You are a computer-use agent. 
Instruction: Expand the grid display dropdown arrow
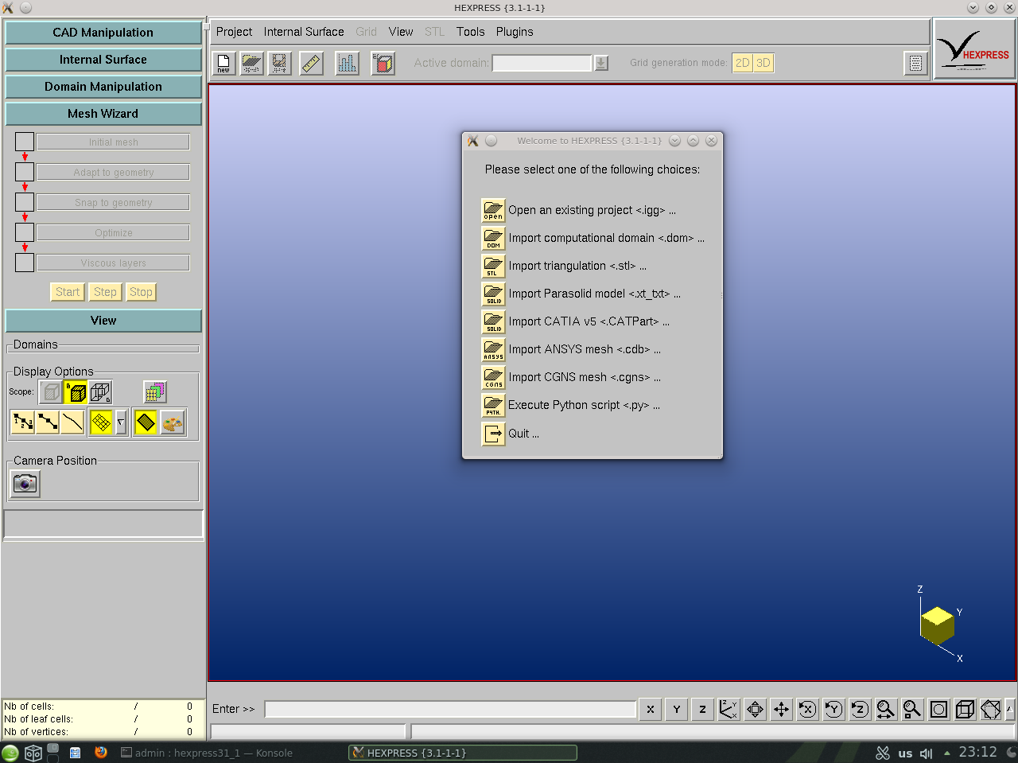(x=121, y=422)
